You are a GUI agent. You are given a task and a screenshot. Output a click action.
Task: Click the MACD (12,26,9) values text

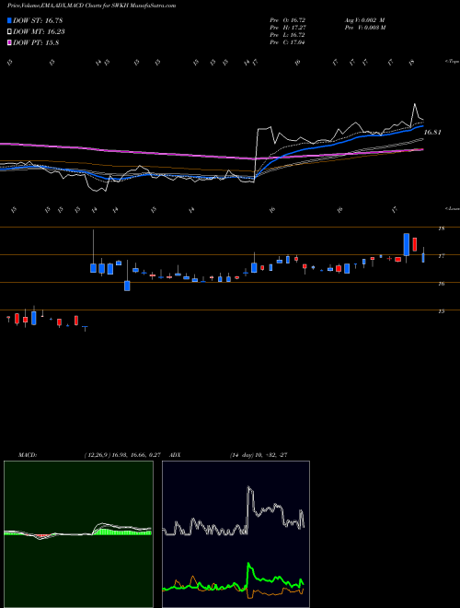122,455
